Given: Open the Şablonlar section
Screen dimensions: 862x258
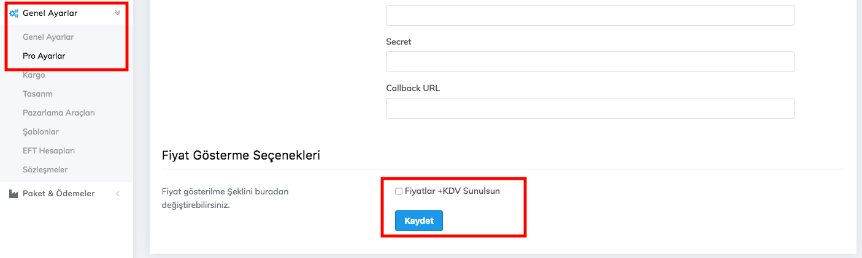Looking at the screenshot, I should click(40, 131).
